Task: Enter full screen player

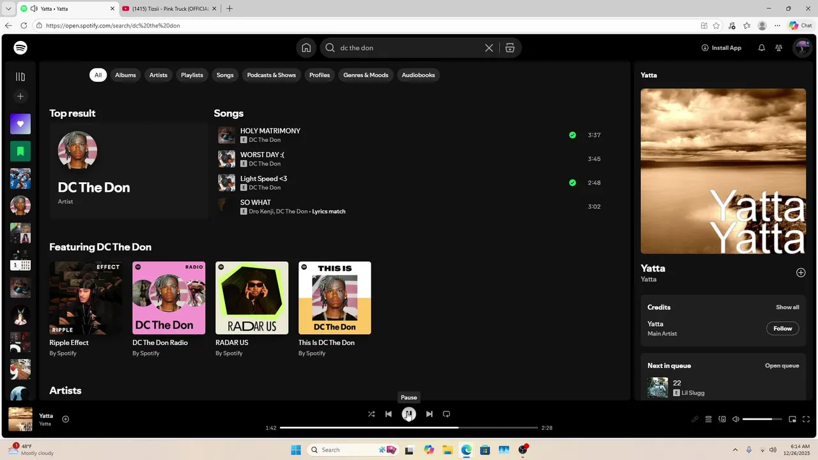Action: 806,420
